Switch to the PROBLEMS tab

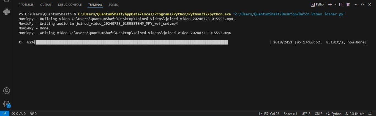(x=26, y=5)
